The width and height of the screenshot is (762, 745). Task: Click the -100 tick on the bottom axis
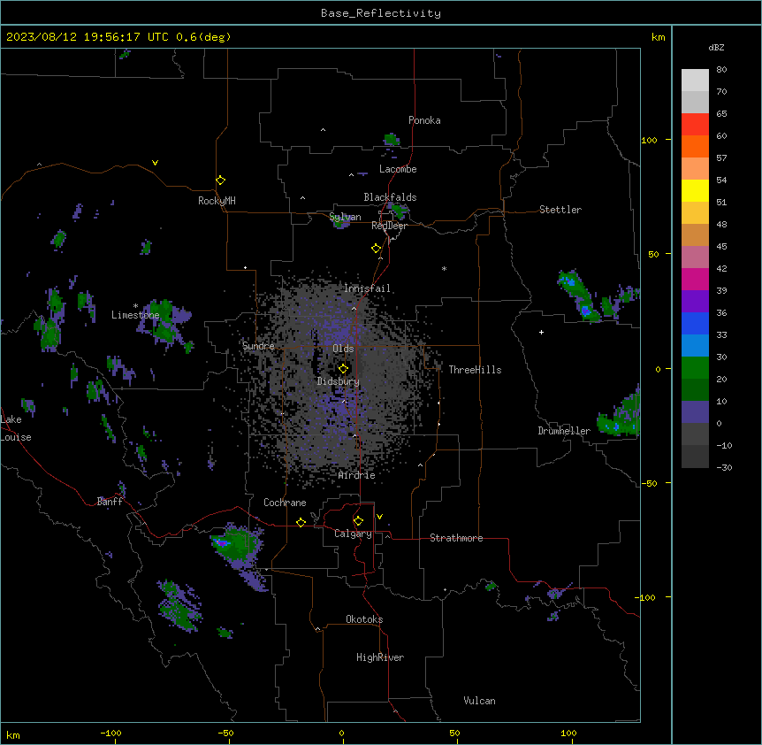pyautogui.click(x=110, y=733)
